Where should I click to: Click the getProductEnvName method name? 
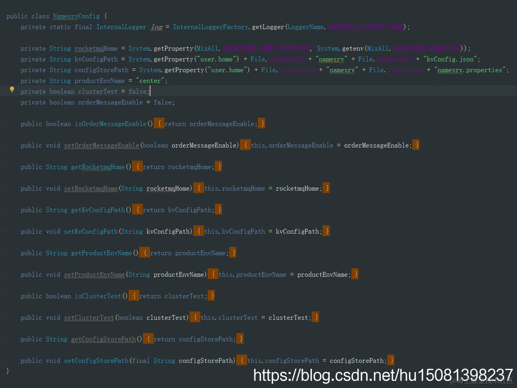pyautogui.click(x=101, y=253)
